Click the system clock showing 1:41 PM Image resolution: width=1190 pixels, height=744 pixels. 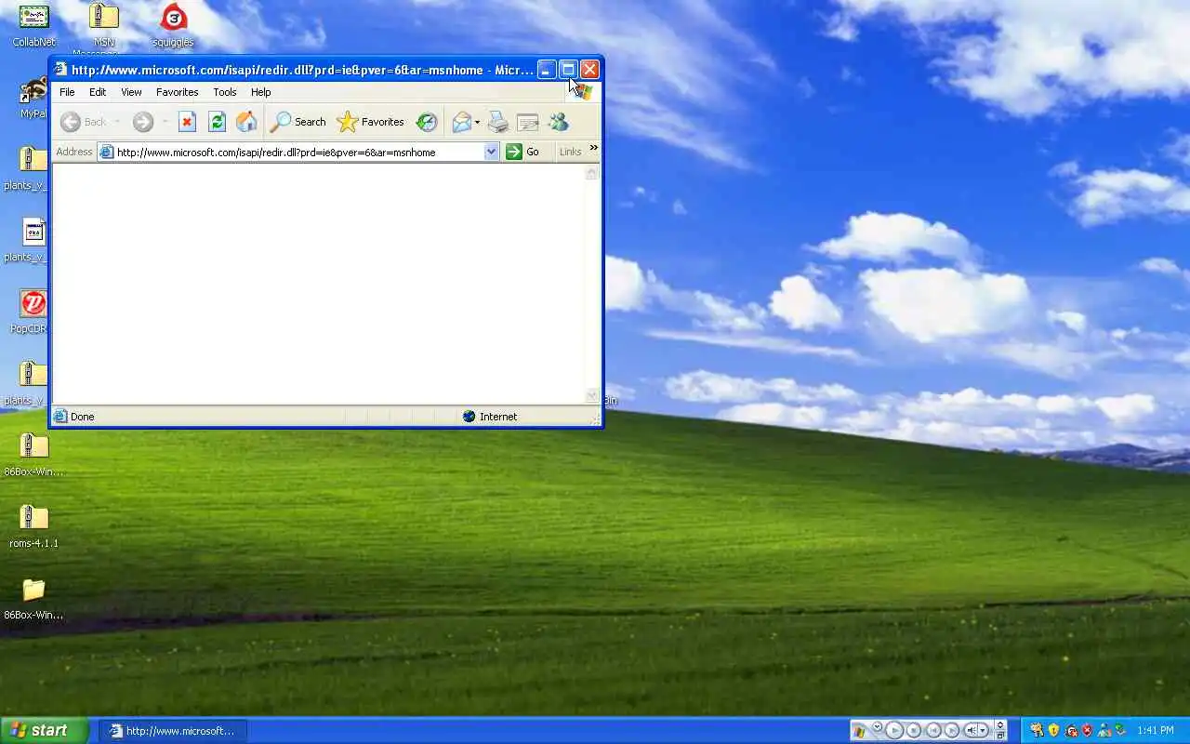pos(1155,730)
